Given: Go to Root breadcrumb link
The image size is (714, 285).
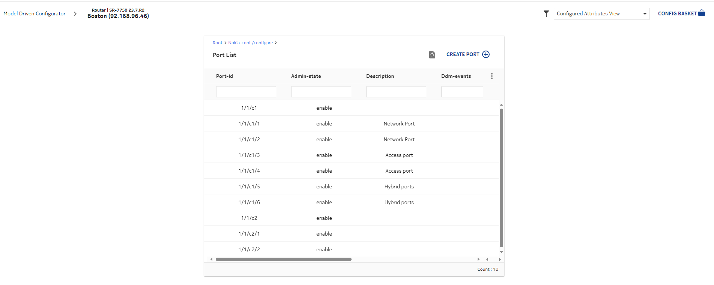Looking at the screenshot, I should 217,43.
